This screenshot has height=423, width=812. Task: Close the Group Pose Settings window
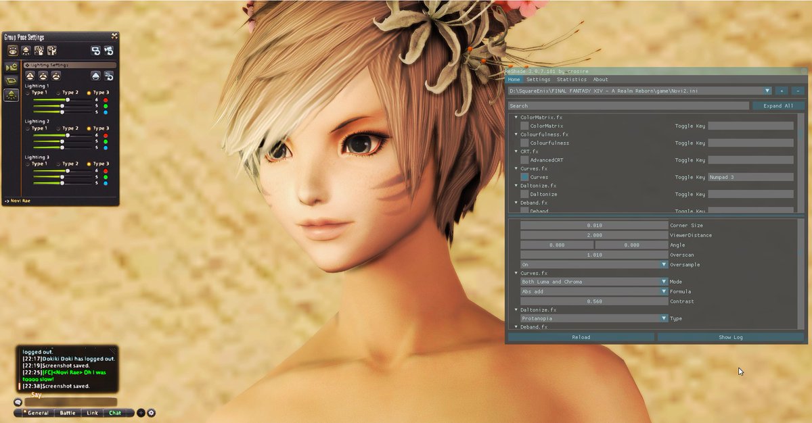tap(114, 36)
